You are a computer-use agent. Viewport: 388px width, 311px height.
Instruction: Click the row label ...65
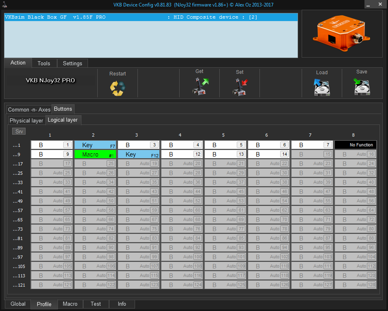[x=18, y=220]
